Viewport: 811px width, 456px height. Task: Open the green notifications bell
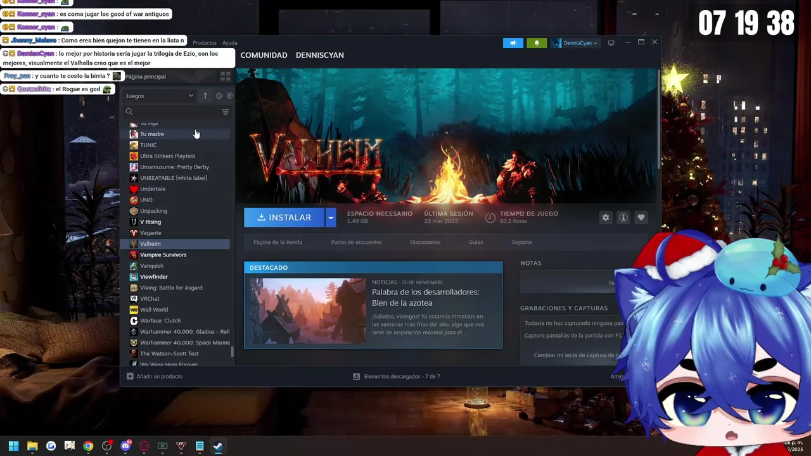click(x=537, y=43)
